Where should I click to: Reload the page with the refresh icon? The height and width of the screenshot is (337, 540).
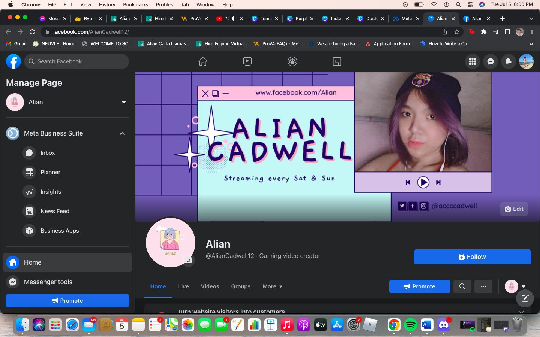click(32, 32)
